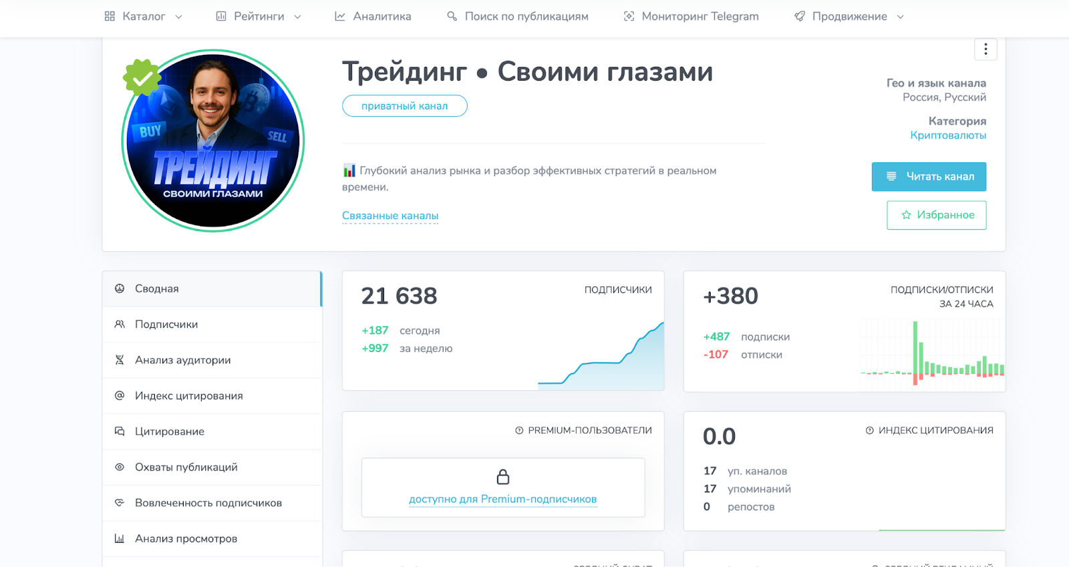1069x567 pixels.
Task: Click the Цитирование quote icon
Action: coord(120,431)
